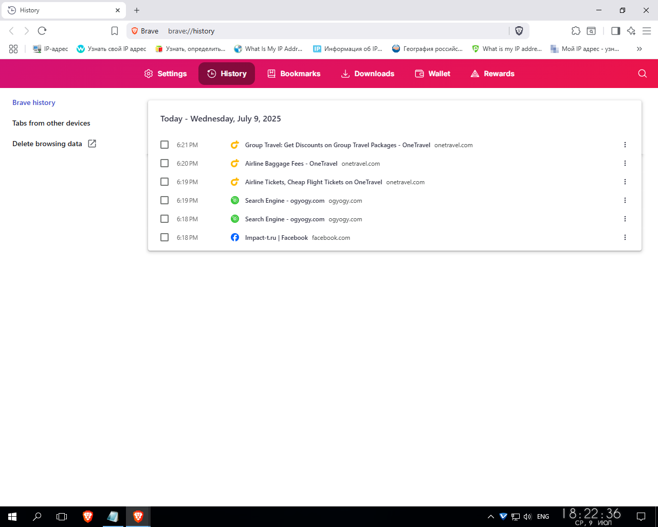
Task: Switch ENG keyboard language indicator
Action: point(543,517)
